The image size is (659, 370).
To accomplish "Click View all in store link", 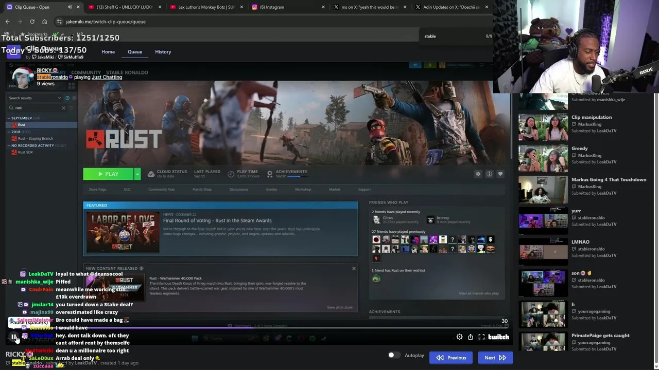I will pos(340,307).
